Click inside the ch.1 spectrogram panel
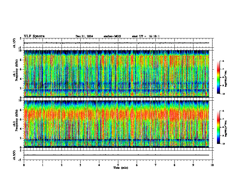Screen dimensions: 239x185 [116, 74]
